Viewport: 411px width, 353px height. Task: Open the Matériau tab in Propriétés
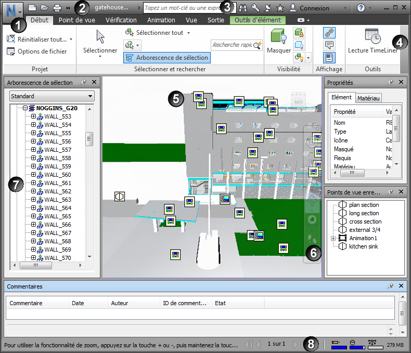(x=369, y=98)
